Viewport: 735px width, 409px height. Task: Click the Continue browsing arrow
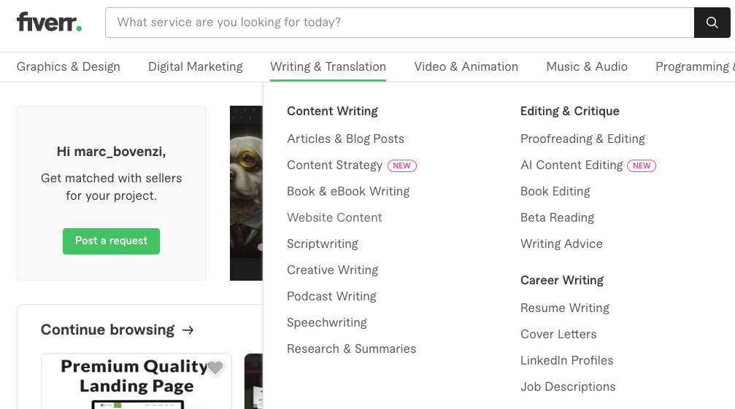pyautogui.click(x=188, y=330)
